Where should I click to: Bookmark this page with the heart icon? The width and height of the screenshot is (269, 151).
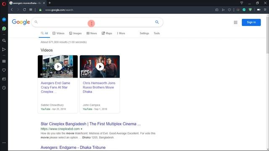[229, 10]
